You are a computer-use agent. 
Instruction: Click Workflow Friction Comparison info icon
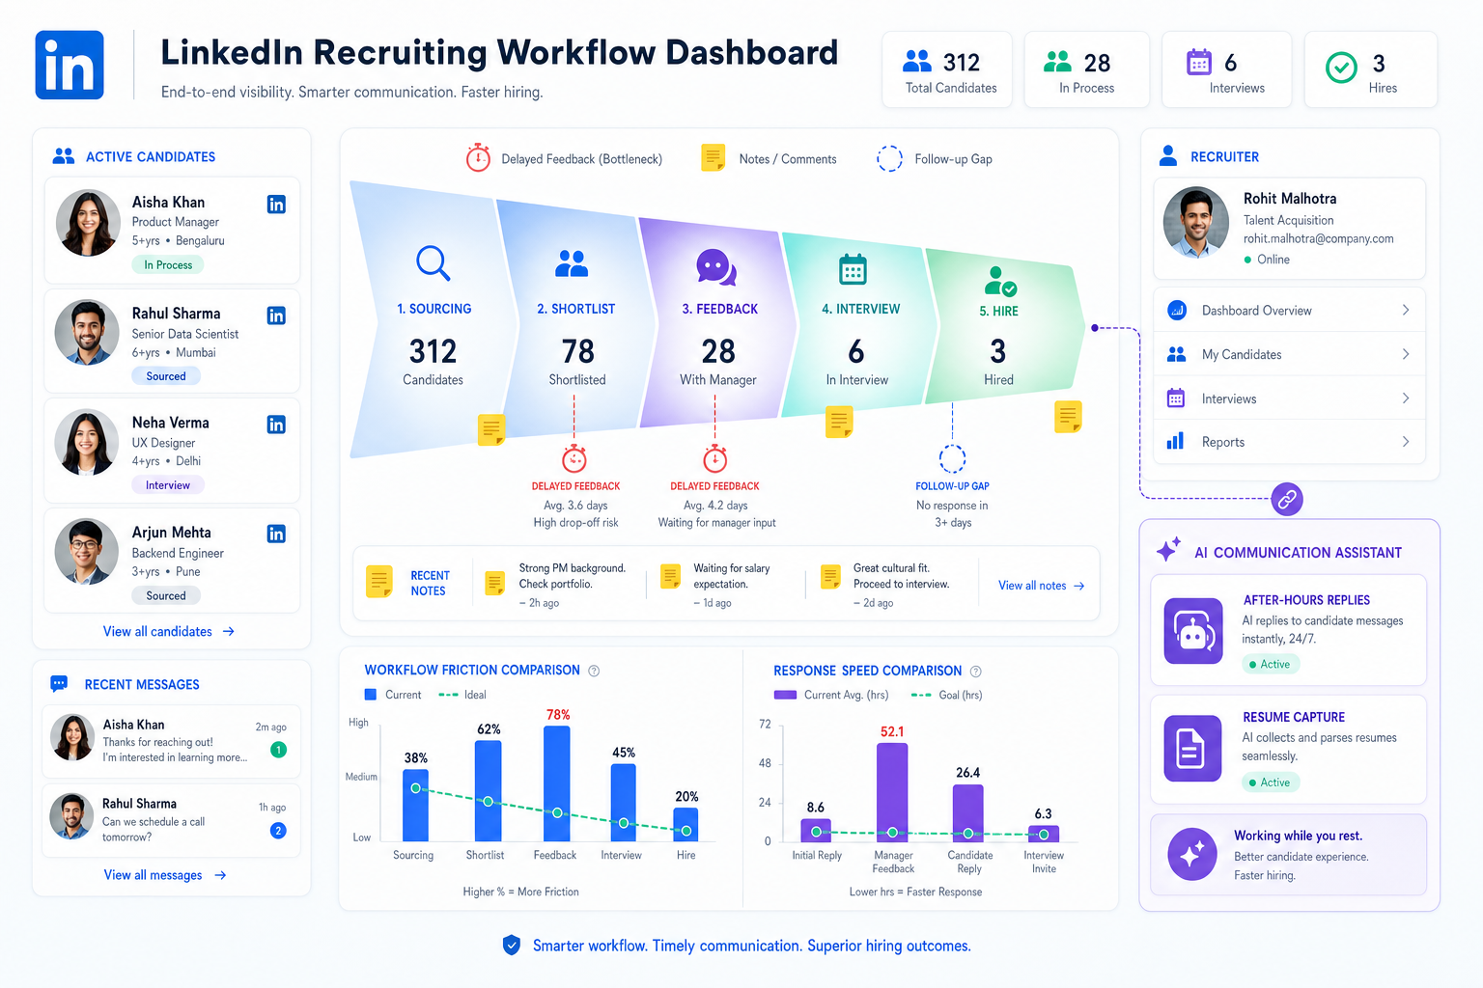coord(594,671)
